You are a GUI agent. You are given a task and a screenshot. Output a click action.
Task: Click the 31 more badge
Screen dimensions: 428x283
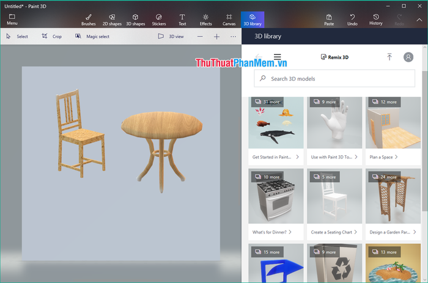(268, 102)
